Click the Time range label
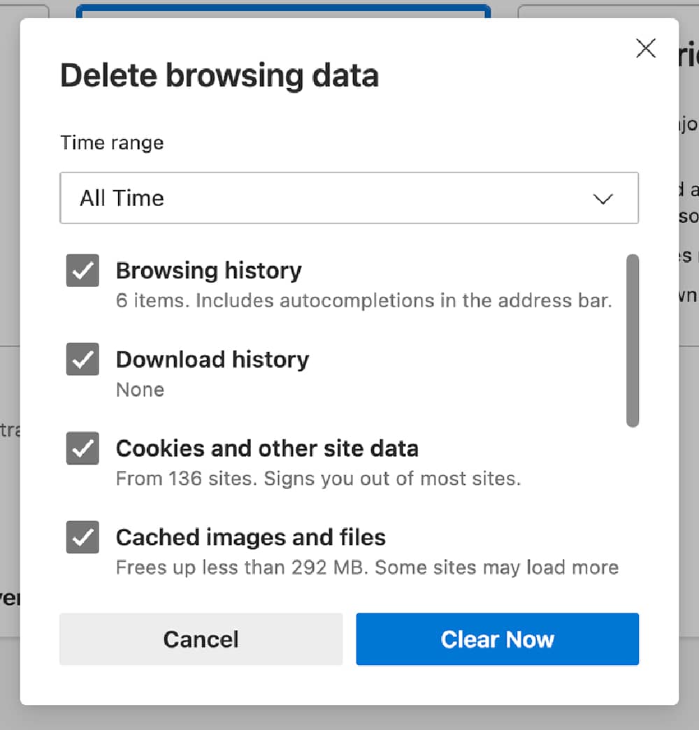The width and height of the screenshot is (699, 730). coord(112,143)
